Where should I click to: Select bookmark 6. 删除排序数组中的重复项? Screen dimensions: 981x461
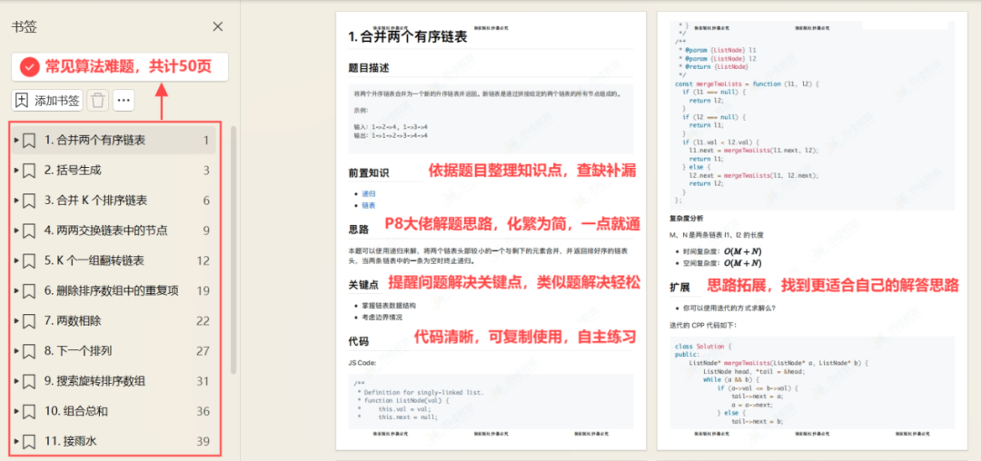[114, 290]
